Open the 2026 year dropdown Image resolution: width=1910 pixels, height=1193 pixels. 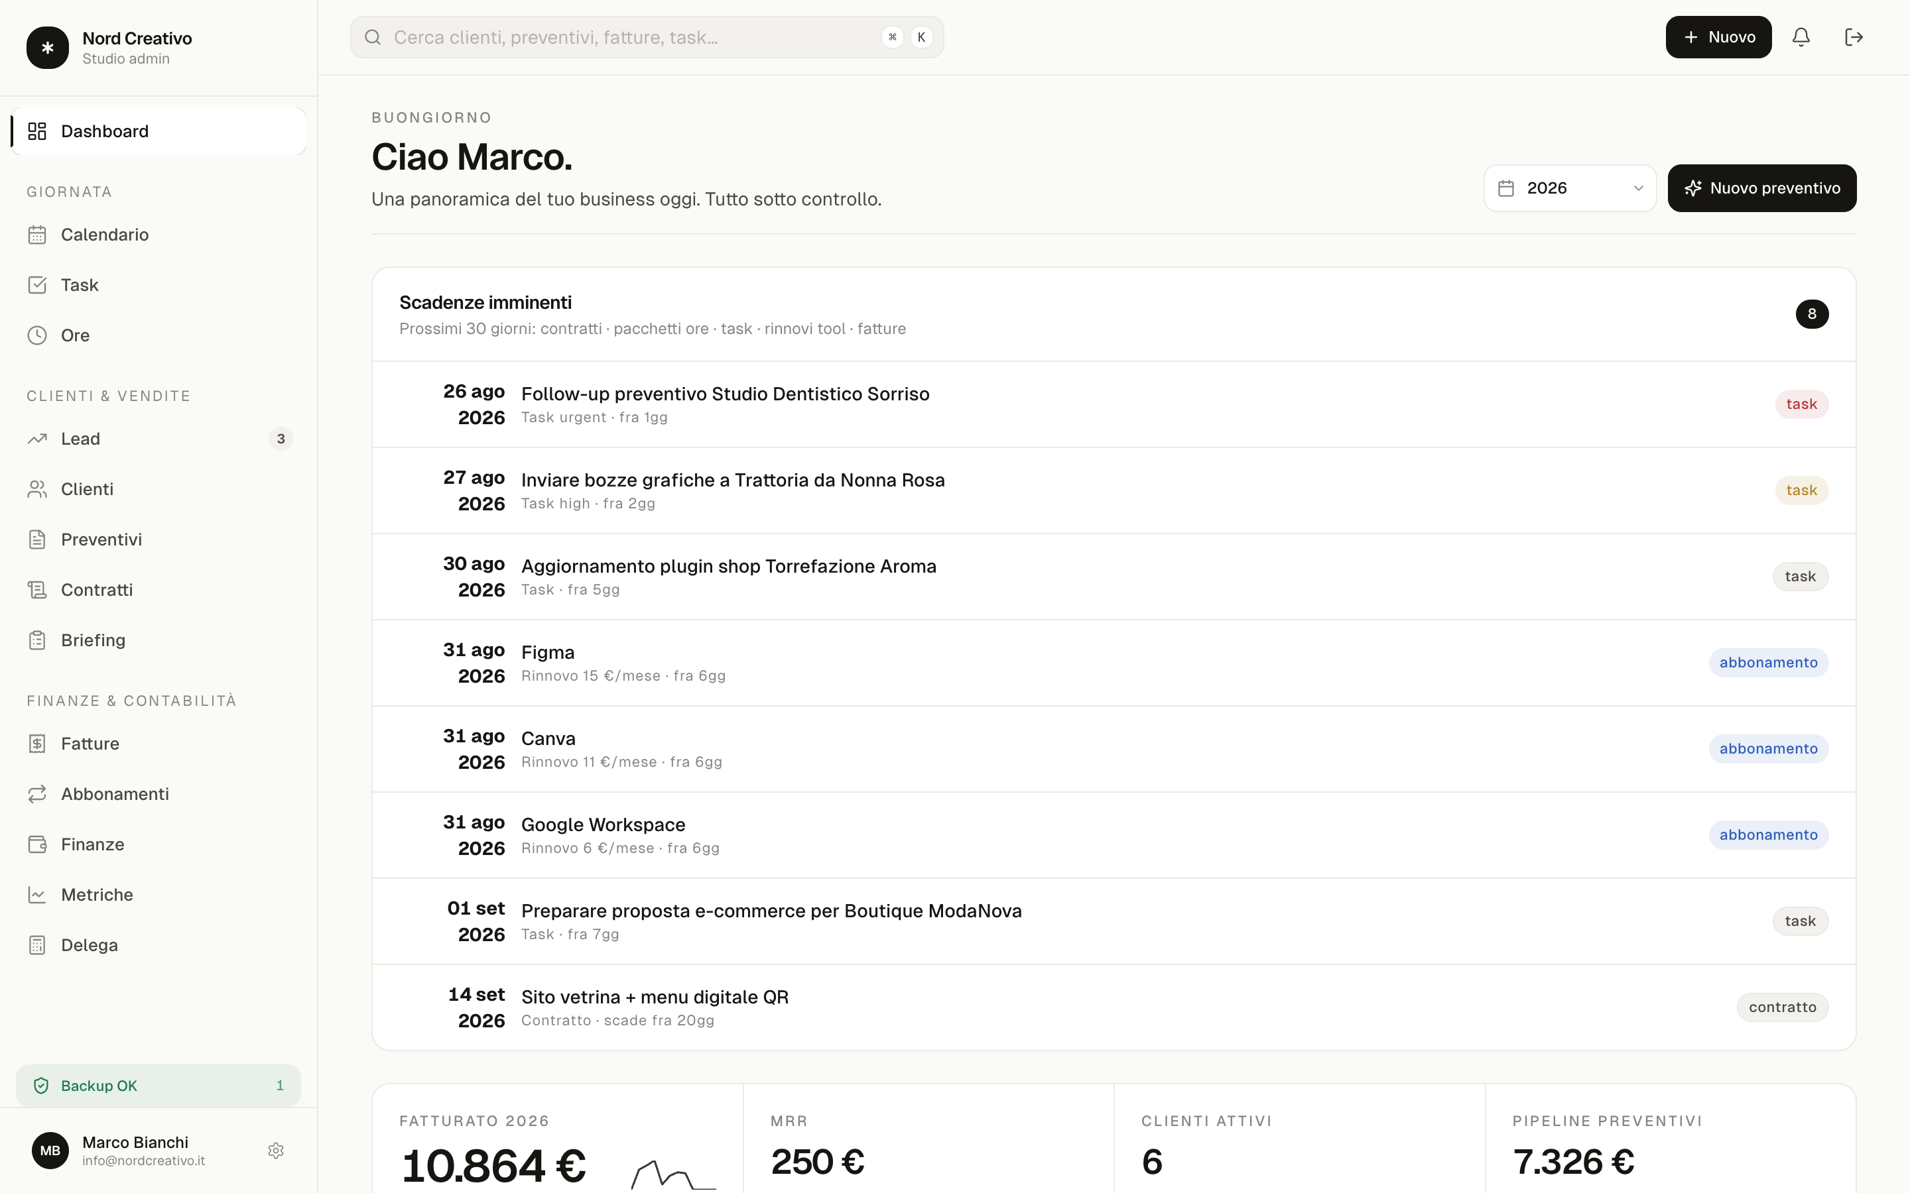[x=1570, y=189]
